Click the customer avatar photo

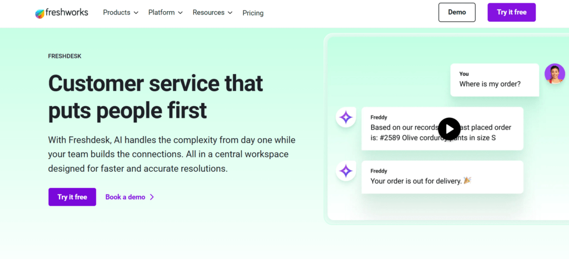point(554,73)
